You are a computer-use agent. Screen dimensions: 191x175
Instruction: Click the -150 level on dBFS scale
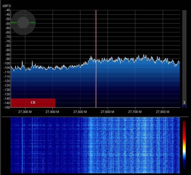(6, 107)
